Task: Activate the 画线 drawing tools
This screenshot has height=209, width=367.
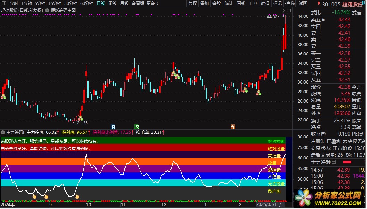Action: tap(241, 3)
